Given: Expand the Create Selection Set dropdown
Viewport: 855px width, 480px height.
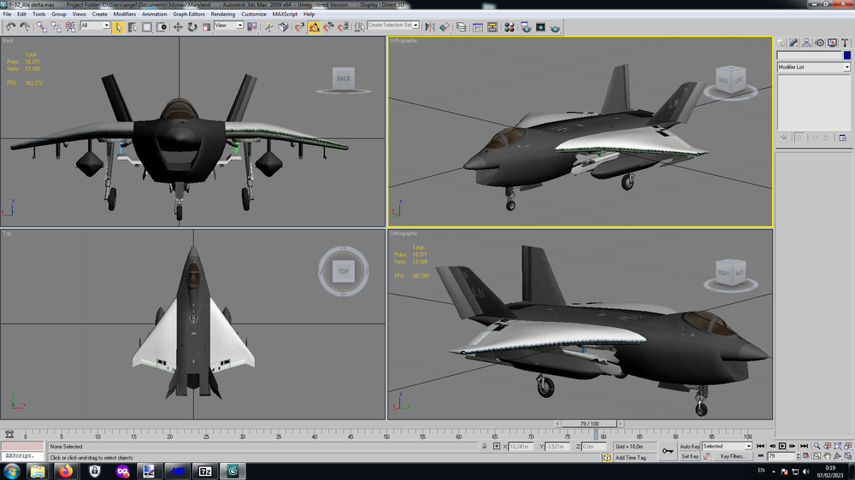Looking at the screenshot, I should click(416, 25).
